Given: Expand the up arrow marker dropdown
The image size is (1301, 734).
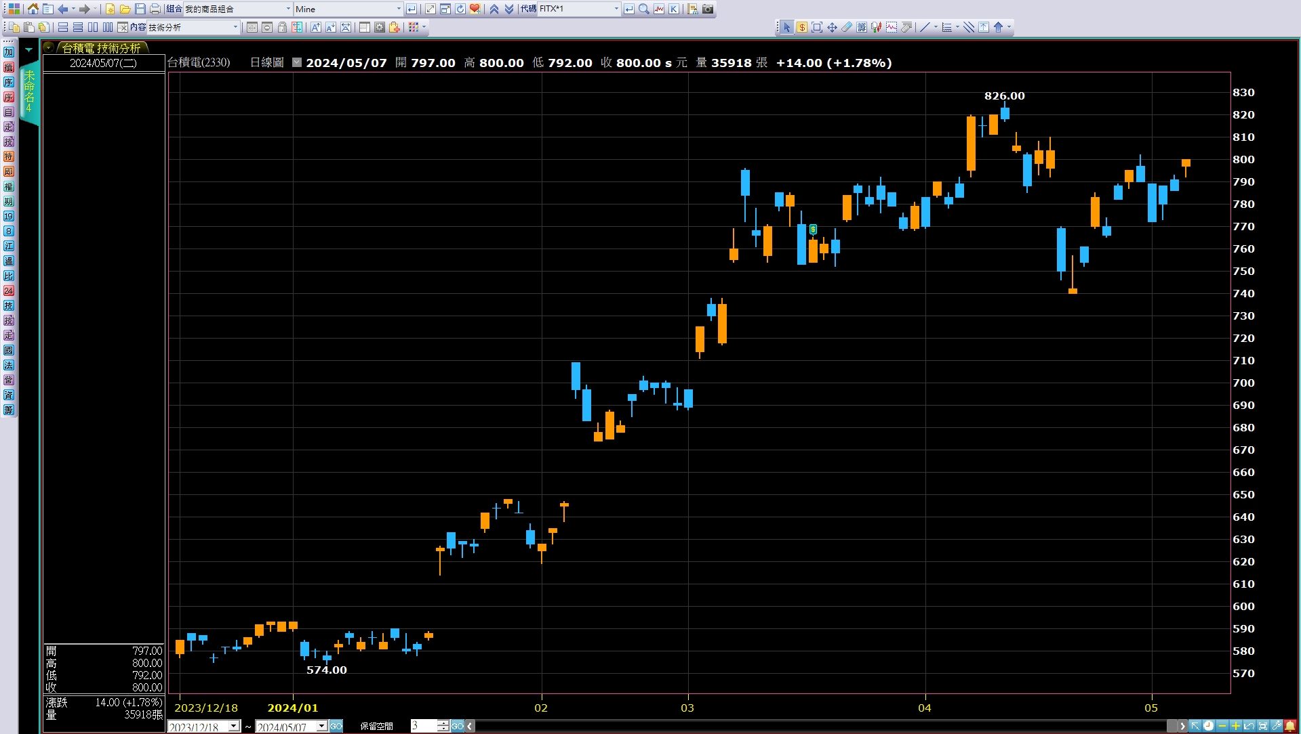Looking at the screenshot, I should pos(1009,27).
